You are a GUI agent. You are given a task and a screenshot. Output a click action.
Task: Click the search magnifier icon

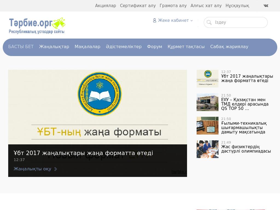(209, 22)
